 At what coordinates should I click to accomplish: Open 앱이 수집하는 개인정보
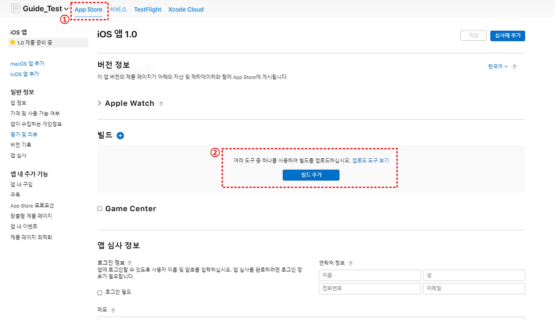(36, 124)
